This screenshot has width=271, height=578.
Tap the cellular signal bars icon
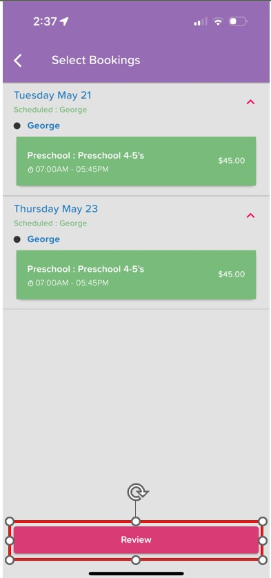pos(201,21)
